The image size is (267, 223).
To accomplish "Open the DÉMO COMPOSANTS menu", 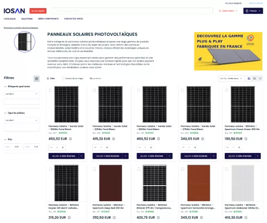I will pyautogui.click(x=48, y=19).
